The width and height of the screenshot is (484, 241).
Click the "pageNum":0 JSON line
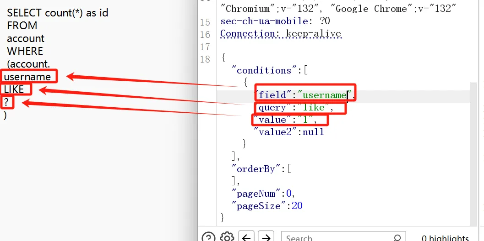[264, 194]
